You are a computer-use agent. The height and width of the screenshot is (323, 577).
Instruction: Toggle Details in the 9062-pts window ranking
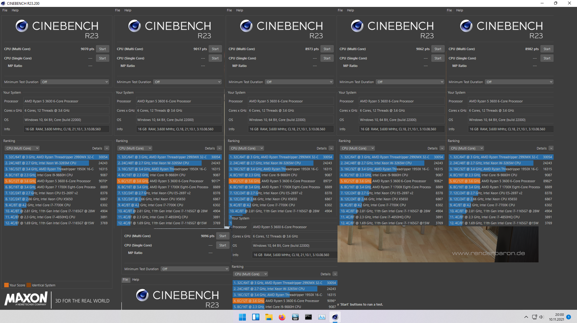click(442, 148)
